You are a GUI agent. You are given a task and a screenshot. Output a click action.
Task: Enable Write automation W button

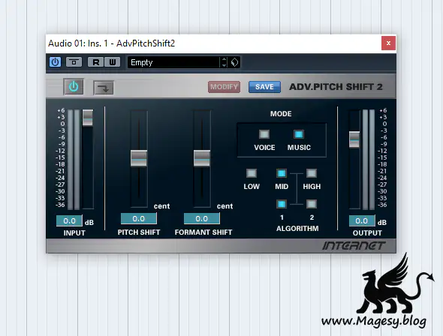(113, 62)
